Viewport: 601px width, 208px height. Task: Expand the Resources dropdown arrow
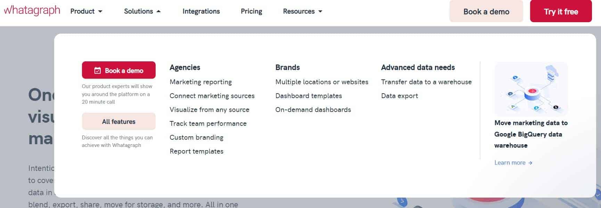320,11
